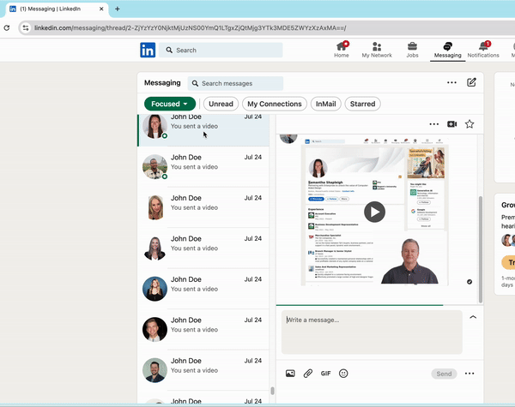Screen dimensions: 515x407
Task: Open a new browser tab
Action: tap(118, 9)
